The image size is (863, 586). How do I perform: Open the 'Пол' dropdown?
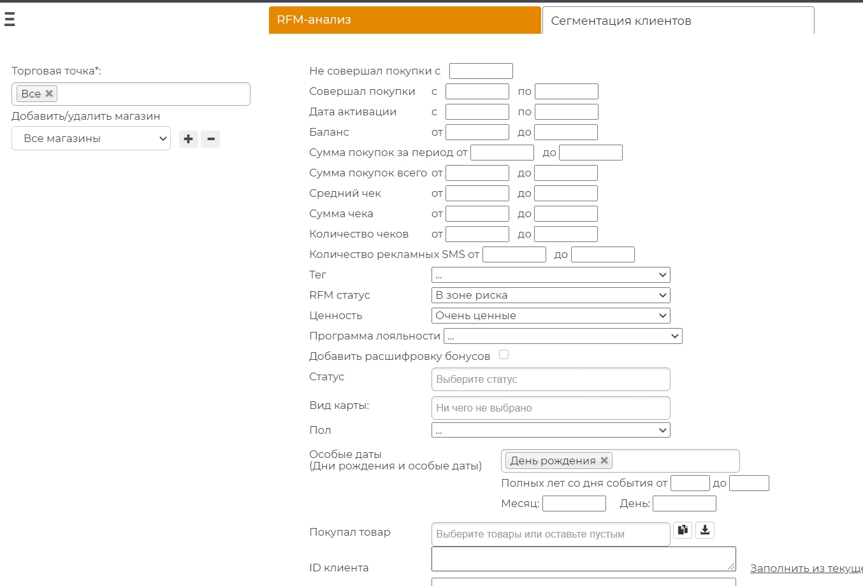(x=551, y=431)
